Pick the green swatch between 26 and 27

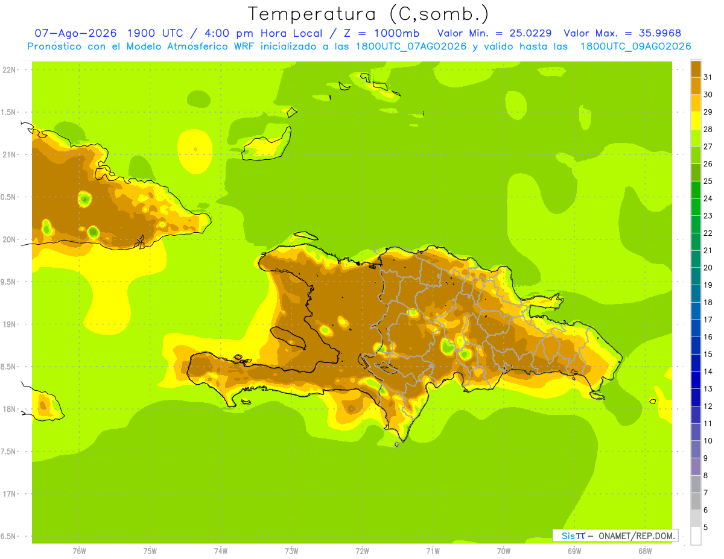click(696, 155)
